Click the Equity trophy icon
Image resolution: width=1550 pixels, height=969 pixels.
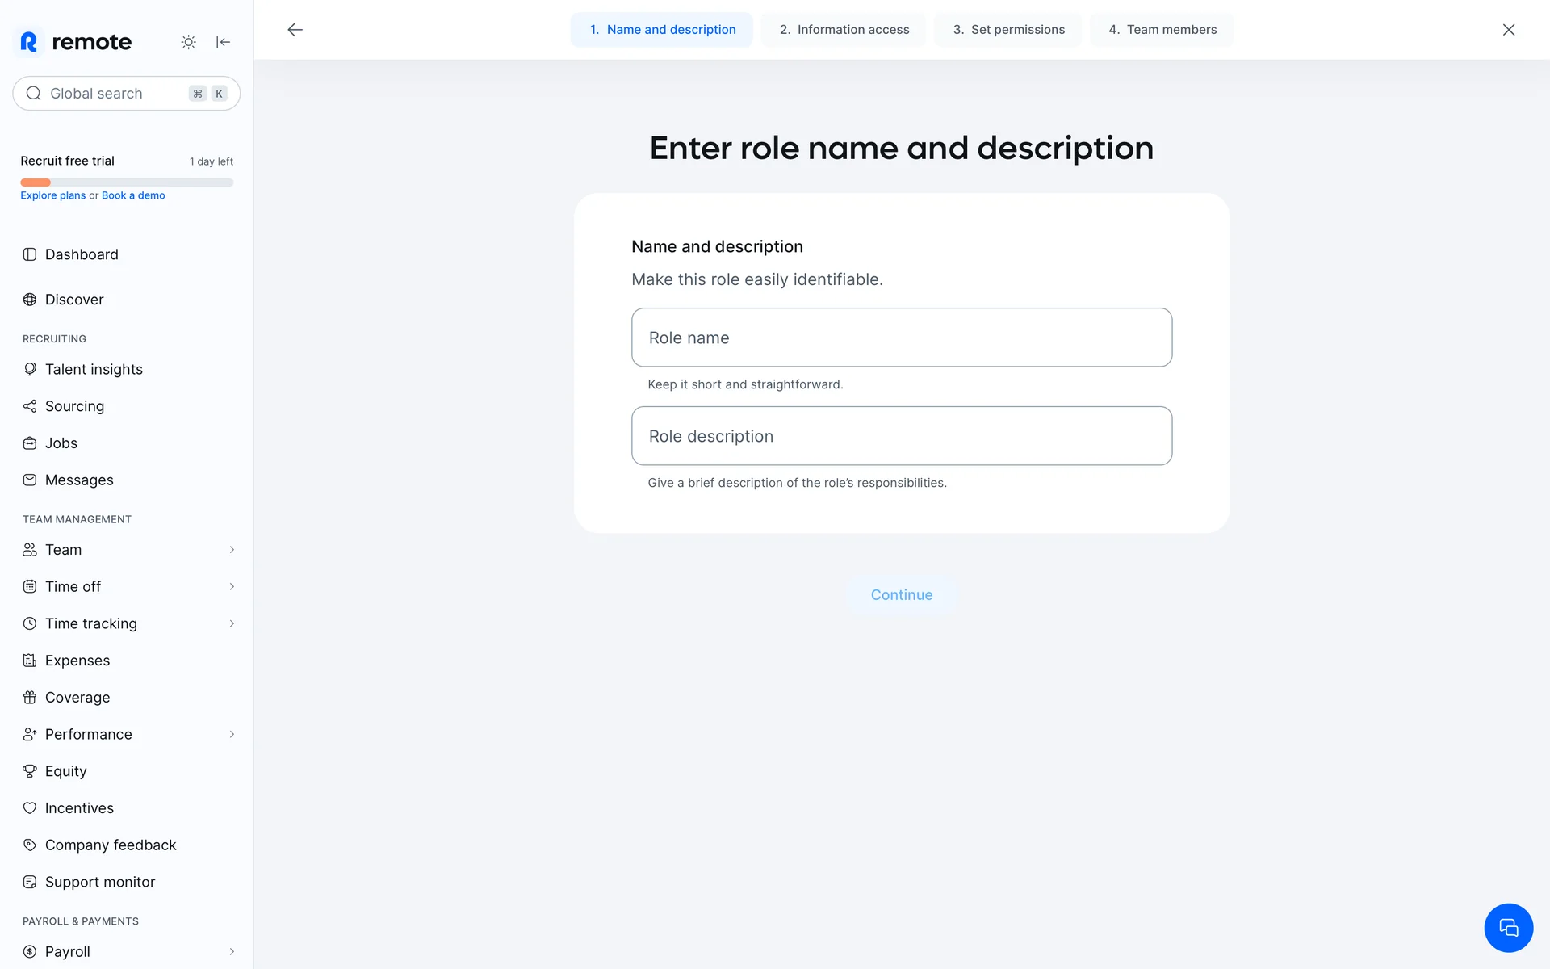pyautogui.click(x=30, y=771)
